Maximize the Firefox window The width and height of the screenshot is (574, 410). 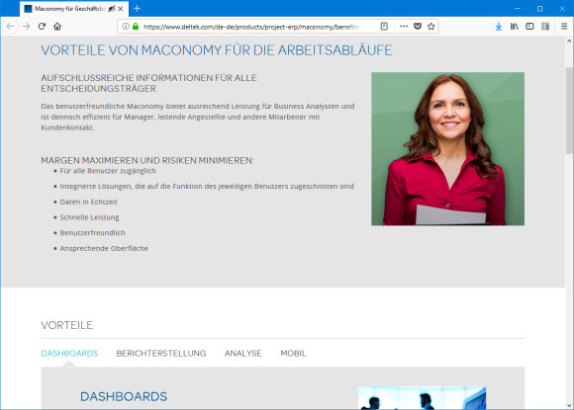click(x=540, y=9)
